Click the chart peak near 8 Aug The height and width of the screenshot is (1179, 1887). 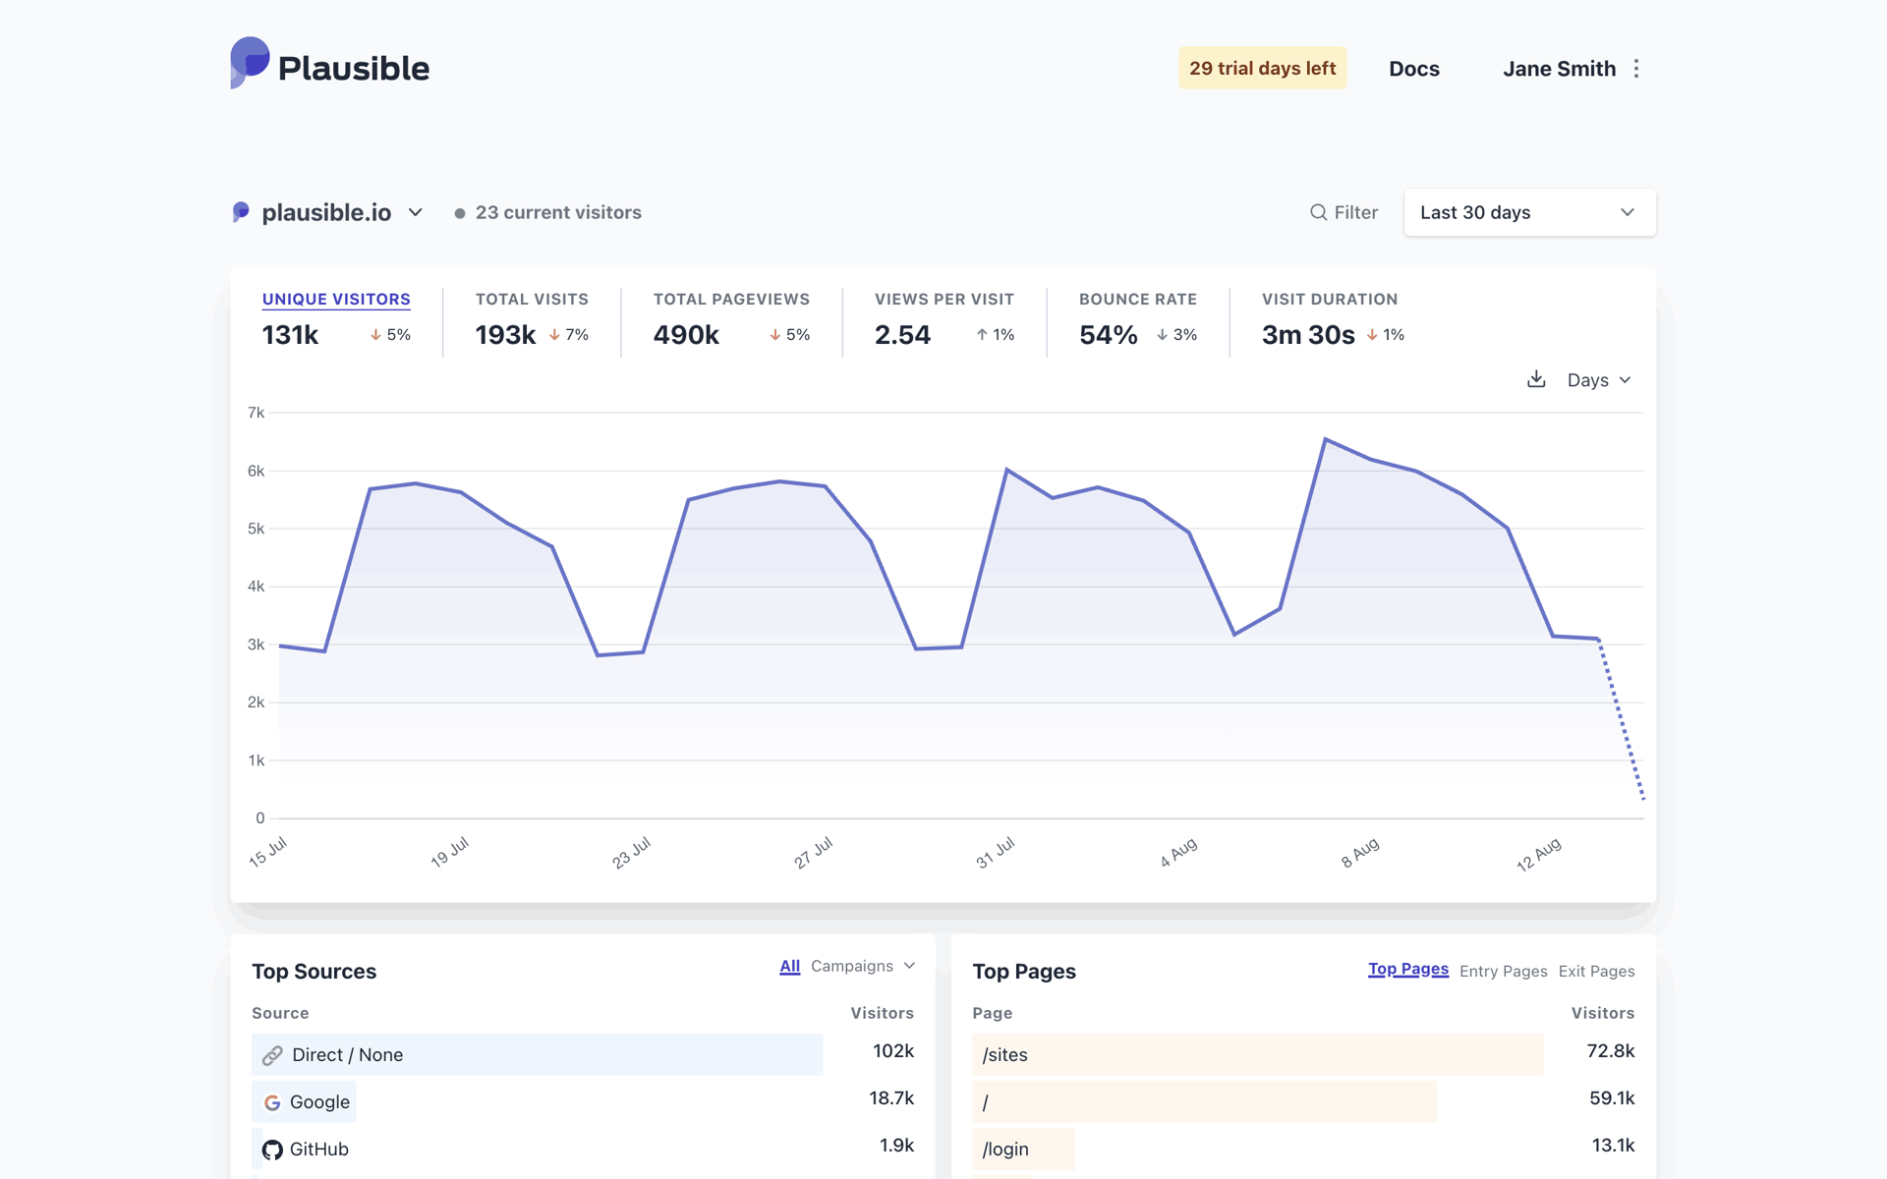[1325, 439]
